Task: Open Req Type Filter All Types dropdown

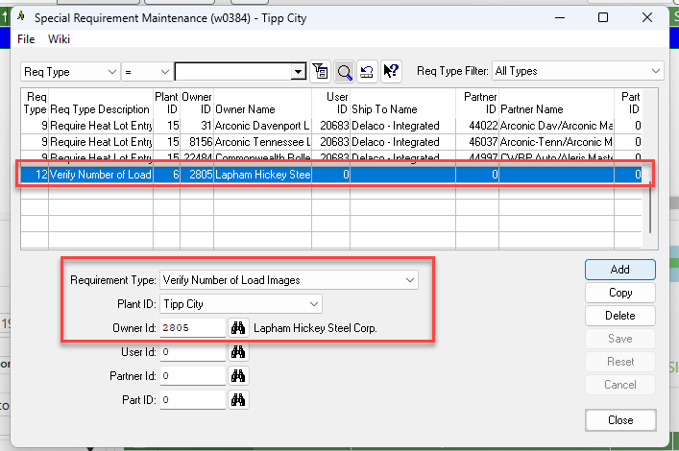Action: 577,71
